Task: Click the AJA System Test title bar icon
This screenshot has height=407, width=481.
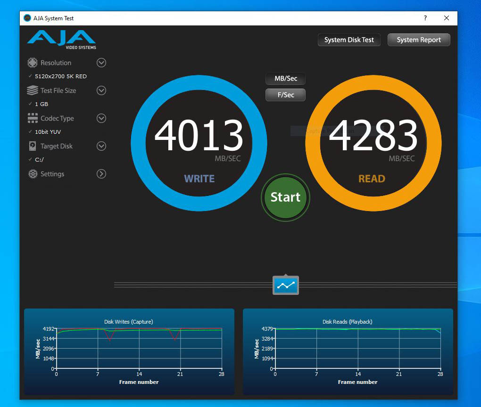Action: (x=27, y=18)
